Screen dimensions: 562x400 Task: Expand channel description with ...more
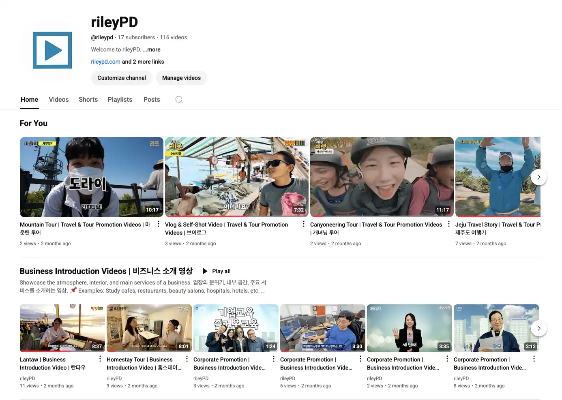pyautogui.click(x=152, y=49)
